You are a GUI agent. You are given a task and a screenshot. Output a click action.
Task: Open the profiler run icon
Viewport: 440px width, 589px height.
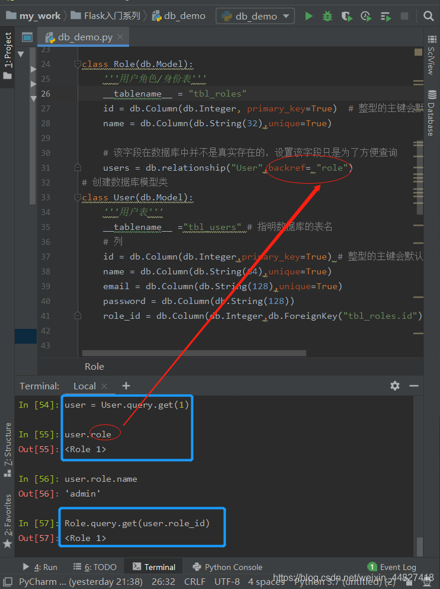click(366, 16)
